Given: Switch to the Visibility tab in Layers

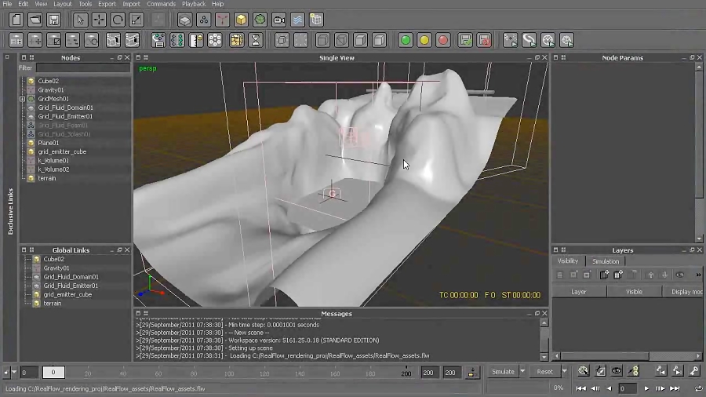Looking at the screenshot, I should tap(568, 261).
